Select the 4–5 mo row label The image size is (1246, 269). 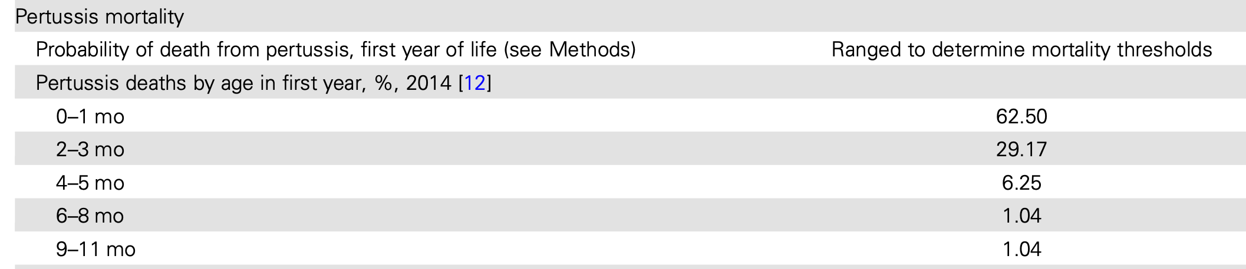click(90, 183)
